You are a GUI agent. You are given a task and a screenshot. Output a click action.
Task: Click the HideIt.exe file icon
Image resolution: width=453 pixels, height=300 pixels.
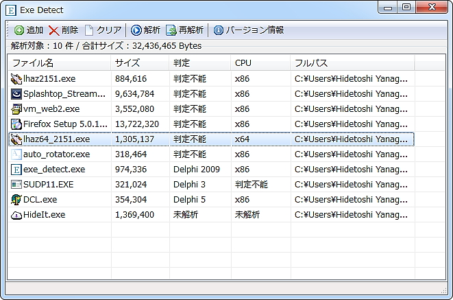click(16, 215)
